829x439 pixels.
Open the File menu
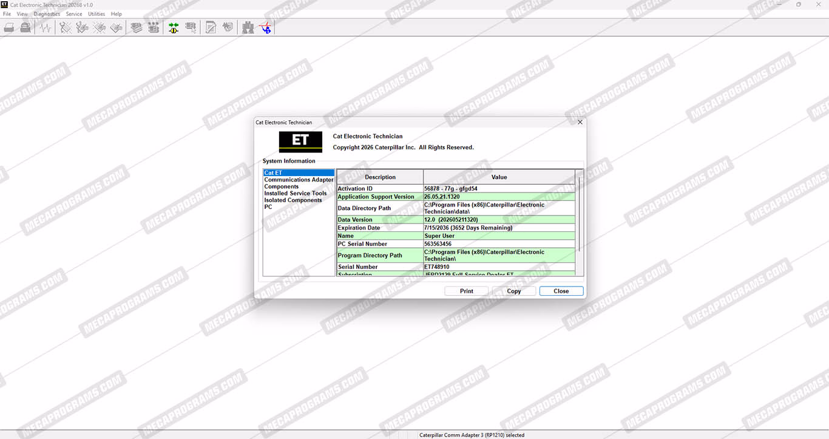pos(7,14)
